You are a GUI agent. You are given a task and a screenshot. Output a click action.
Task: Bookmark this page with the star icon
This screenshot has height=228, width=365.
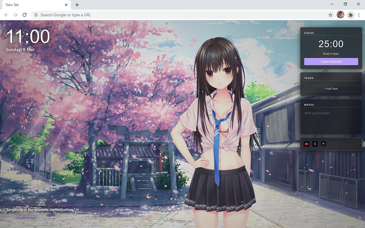[x=330, y=15]
